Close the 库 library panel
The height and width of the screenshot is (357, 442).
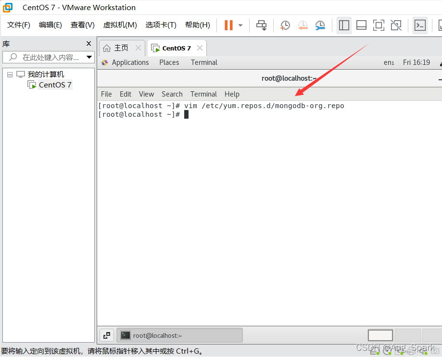[89, 43]
